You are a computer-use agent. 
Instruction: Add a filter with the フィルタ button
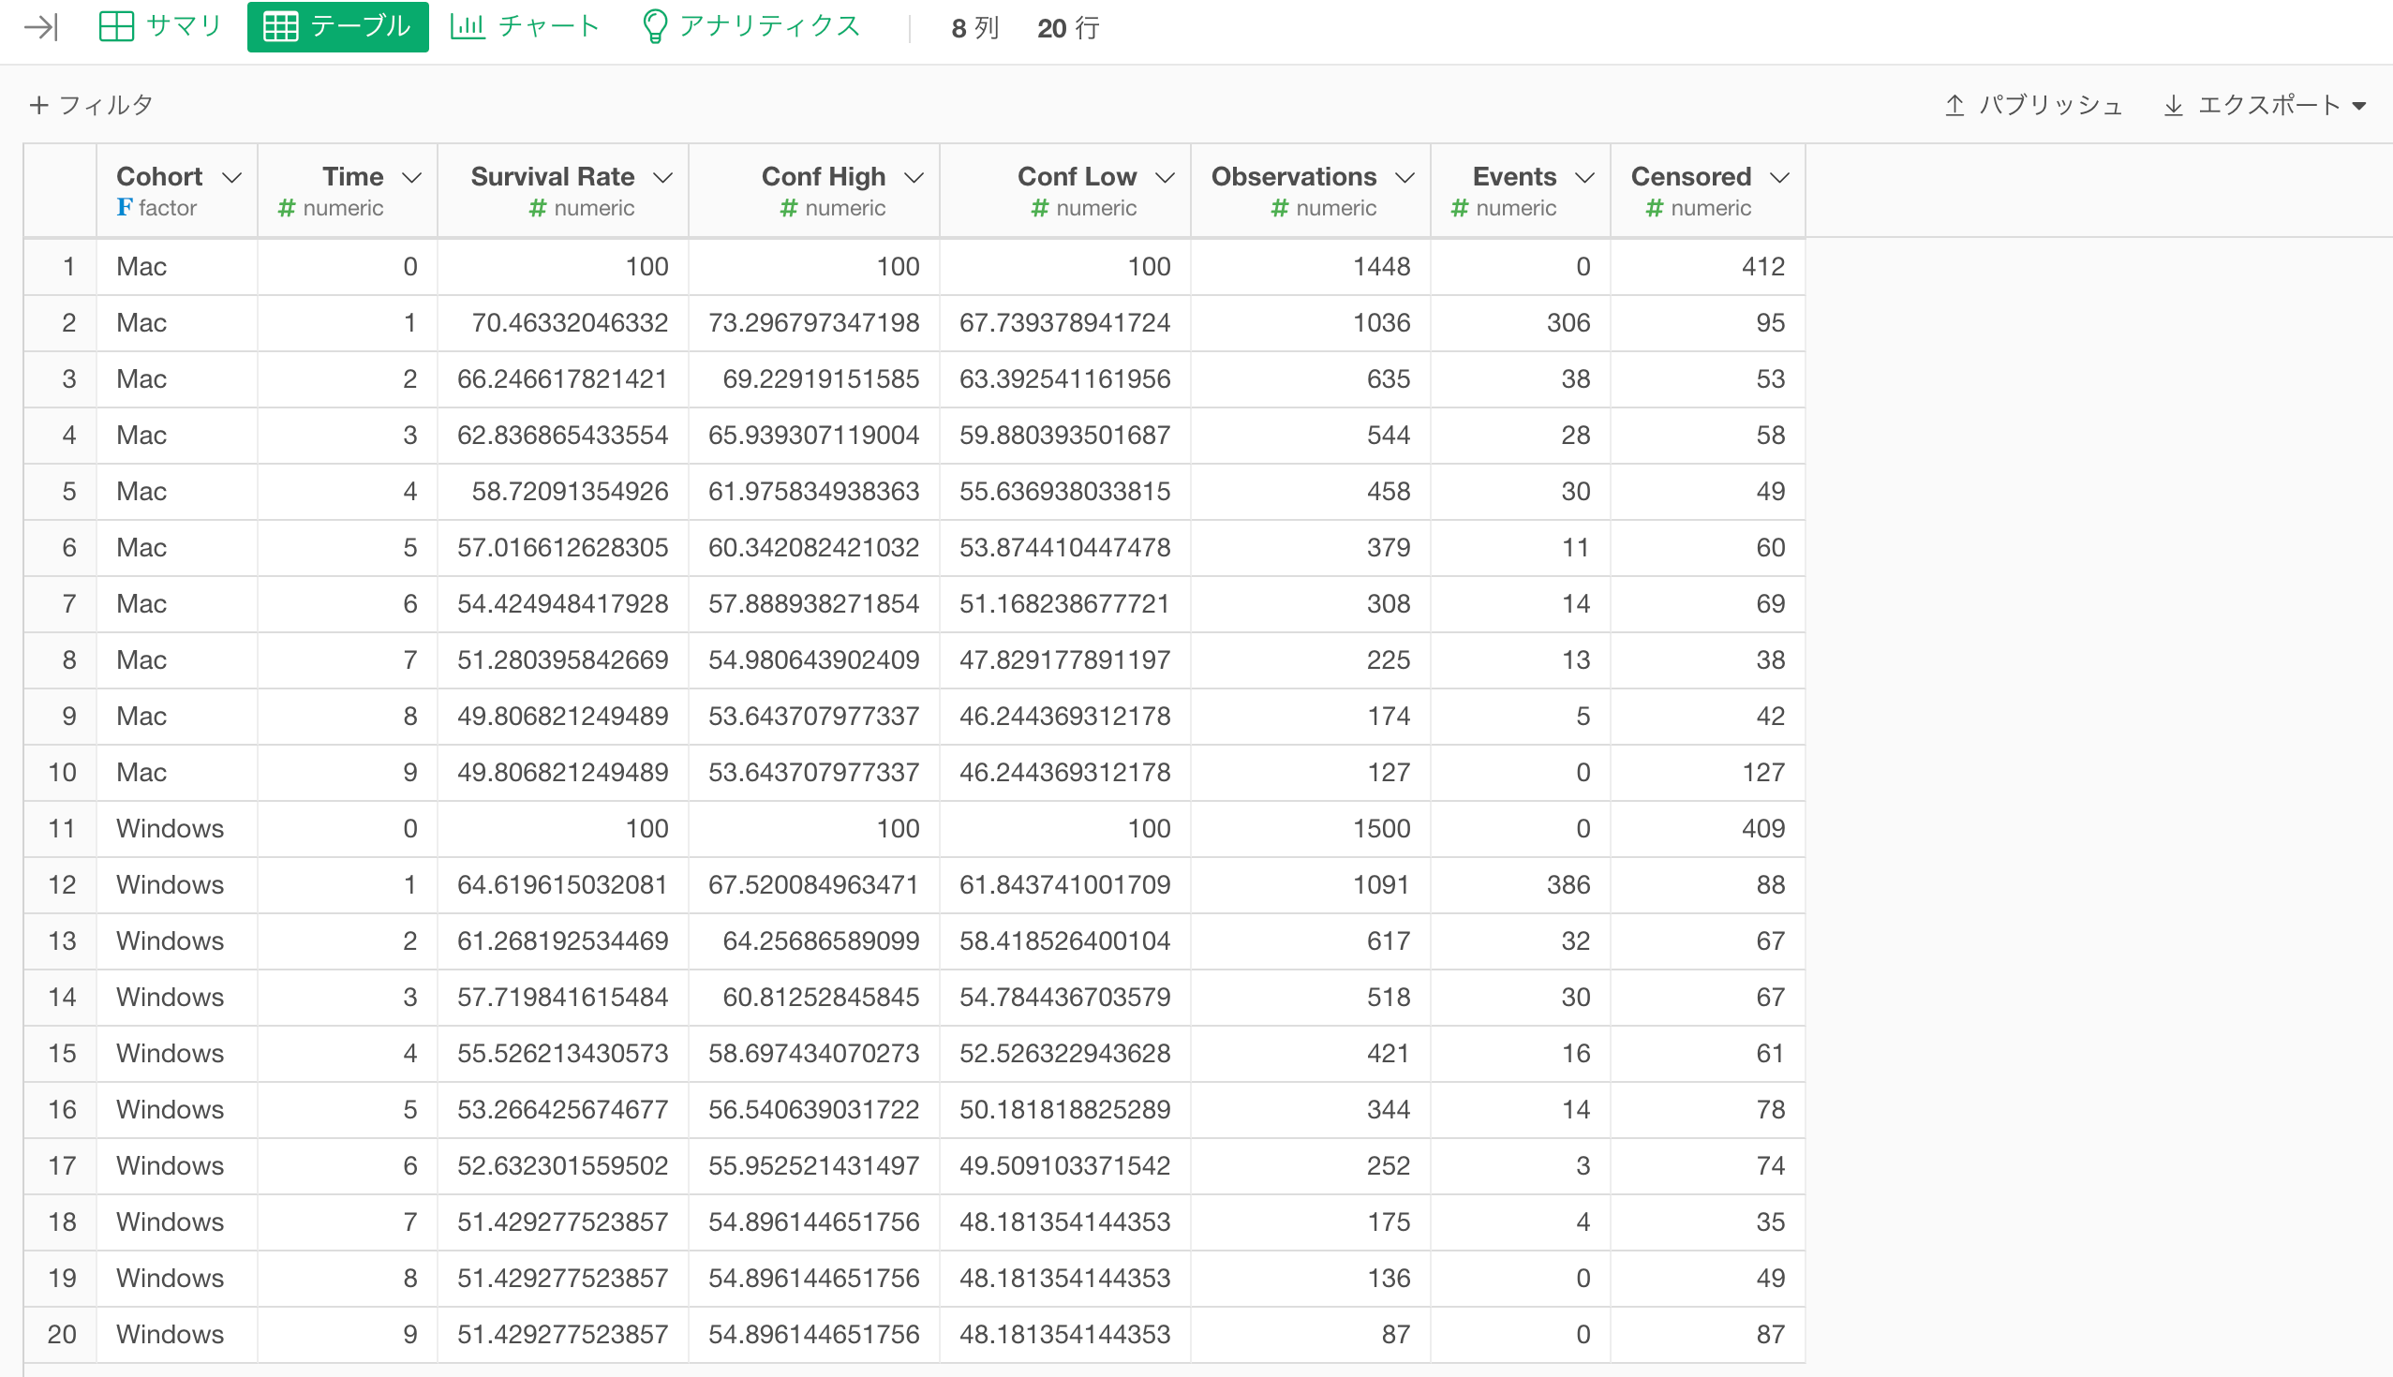click(91, 105)
